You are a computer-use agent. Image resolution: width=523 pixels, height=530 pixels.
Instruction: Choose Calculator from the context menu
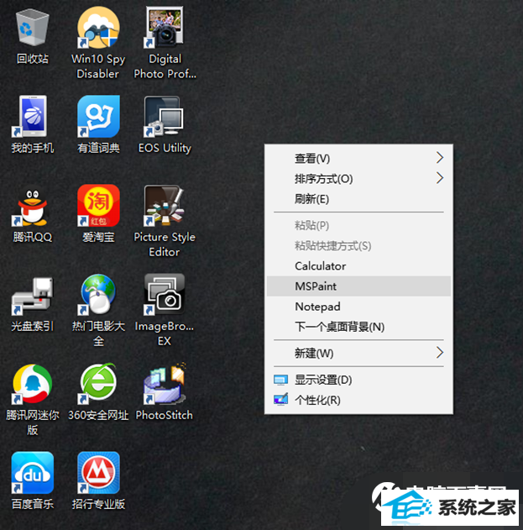pyautogui.click(x=320, y=266)
